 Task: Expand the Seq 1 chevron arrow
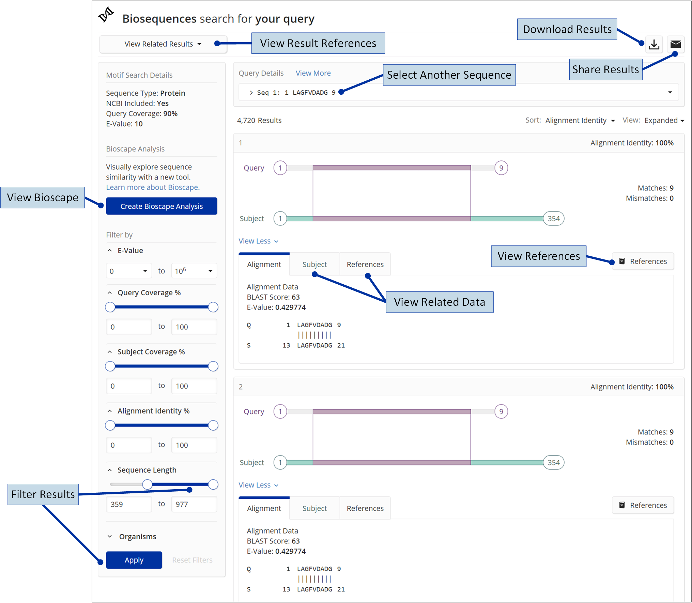click(x=251, y=93)
